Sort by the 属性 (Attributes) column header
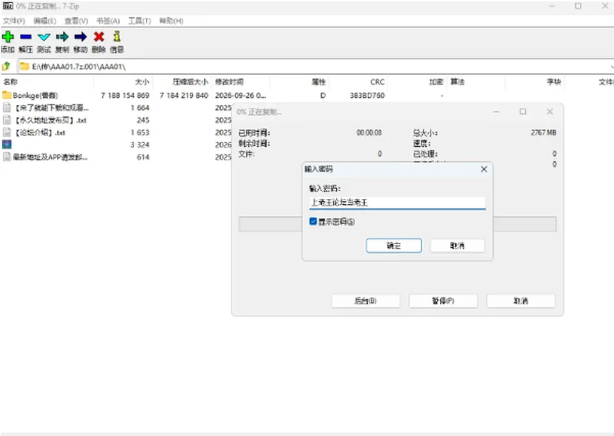Viewport: 614px width, 436px height. pos(319,82)
